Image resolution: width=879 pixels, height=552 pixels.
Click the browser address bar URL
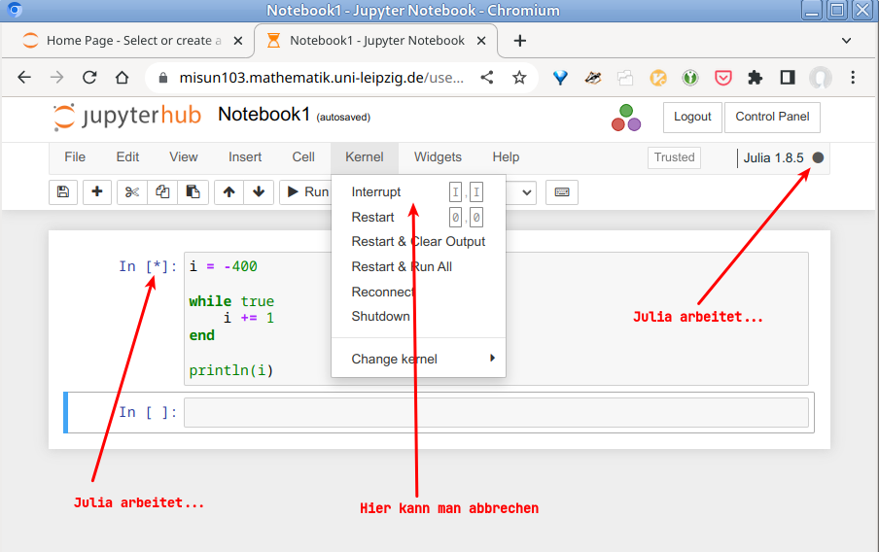(x=321, y=78)
